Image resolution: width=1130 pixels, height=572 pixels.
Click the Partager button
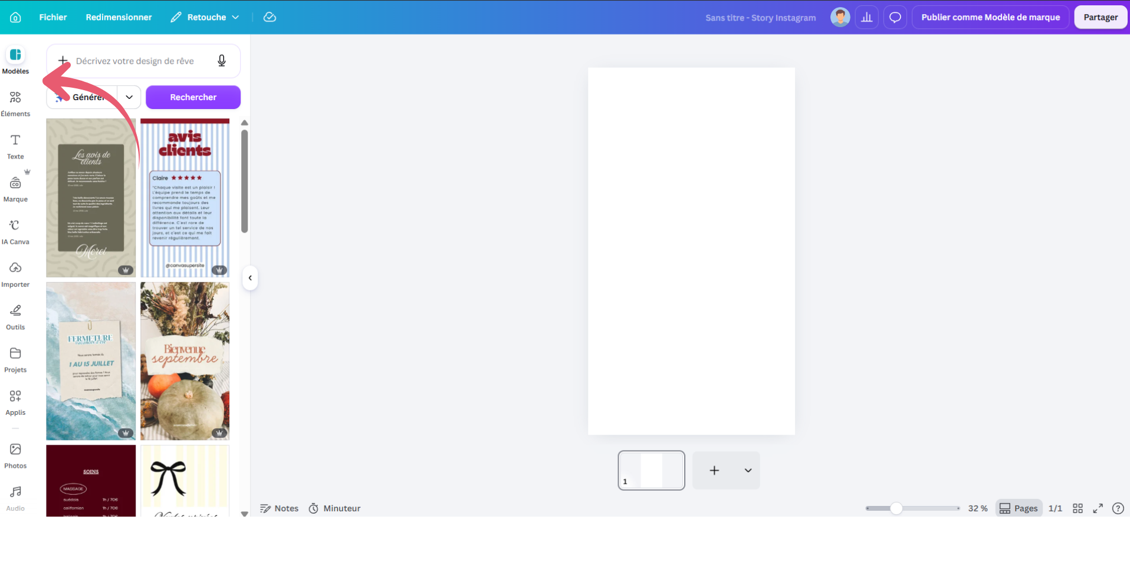pos(1101,17)
